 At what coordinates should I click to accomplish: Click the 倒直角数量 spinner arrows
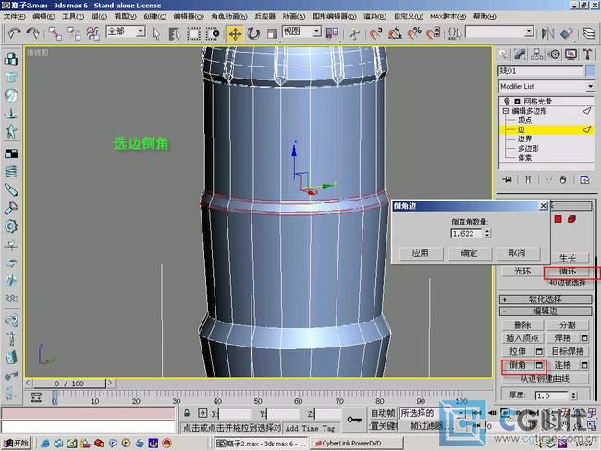[487, 233]
